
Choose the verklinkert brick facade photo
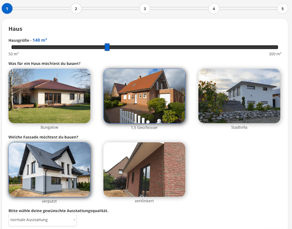coord(144,169)
